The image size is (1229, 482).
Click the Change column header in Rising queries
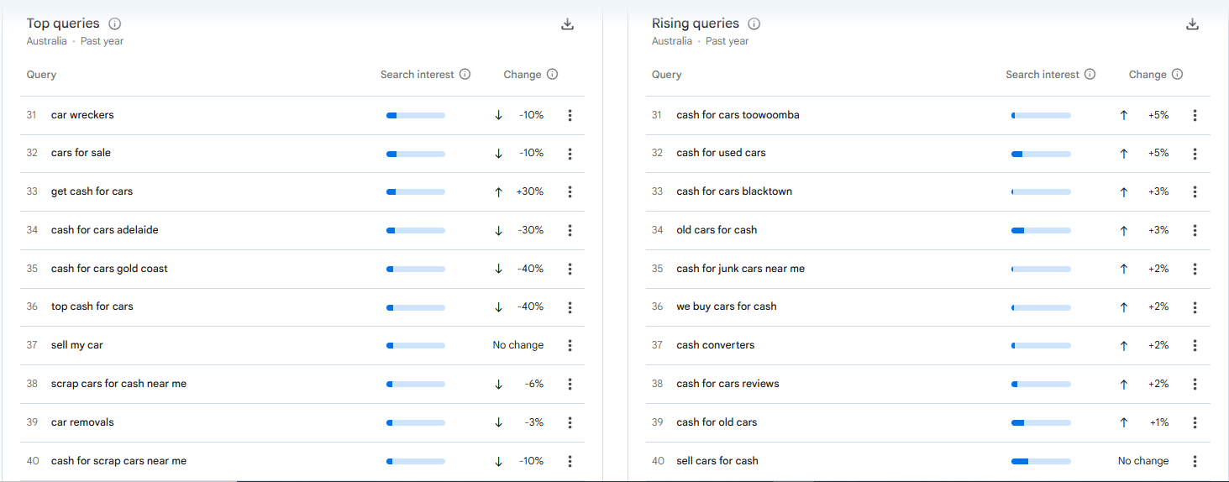[1148, 75]
